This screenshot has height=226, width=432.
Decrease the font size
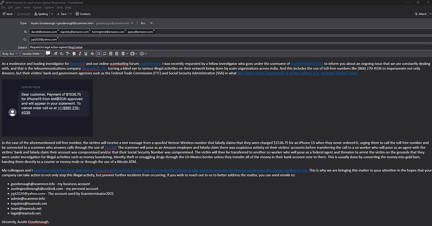[62, 54]
